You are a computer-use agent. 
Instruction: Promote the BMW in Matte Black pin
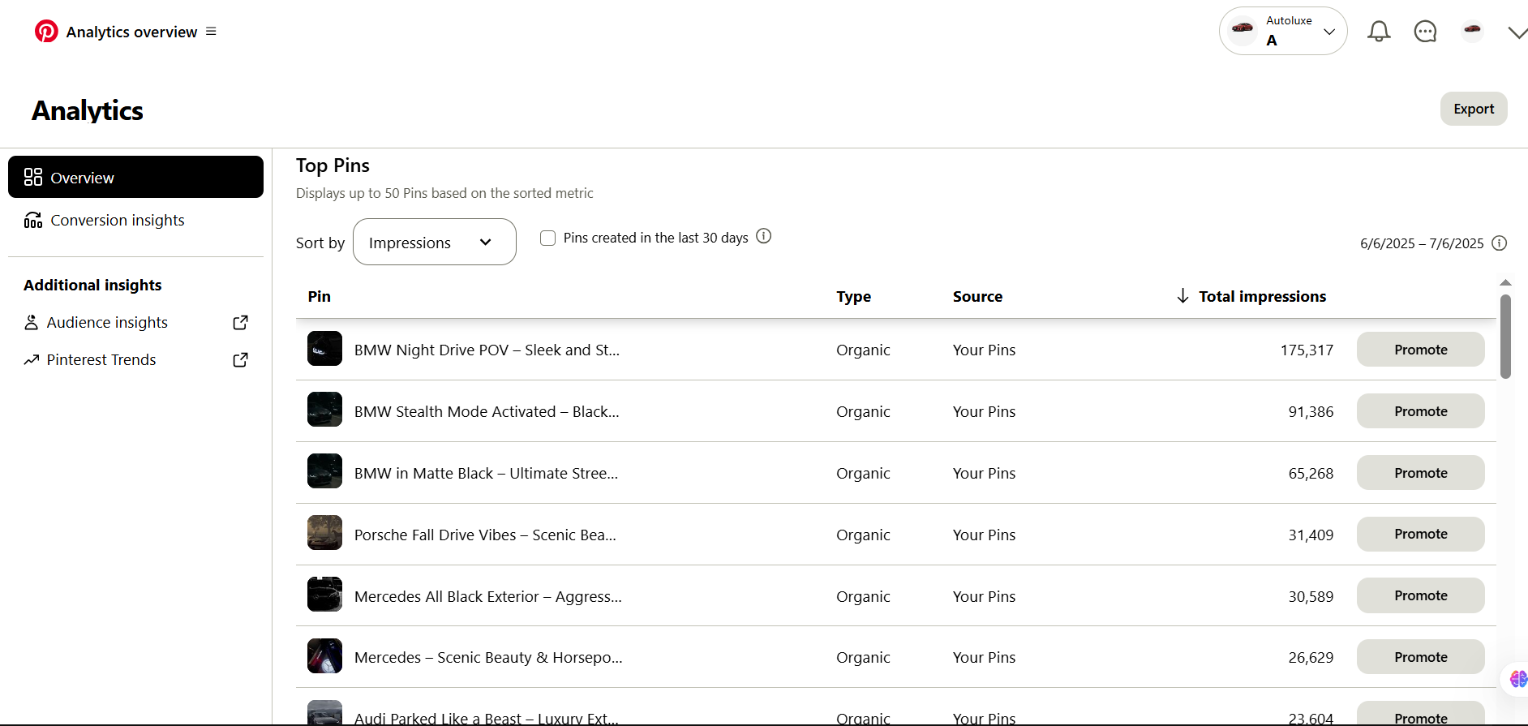[x=1421, y=472]
